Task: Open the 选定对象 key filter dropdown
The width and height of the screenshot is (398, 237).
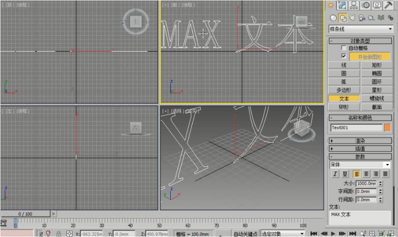Action: tap(282, 233)
